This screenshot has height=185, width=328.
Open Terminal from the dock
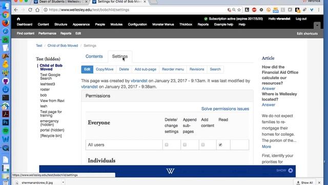[x=6, y=98]
